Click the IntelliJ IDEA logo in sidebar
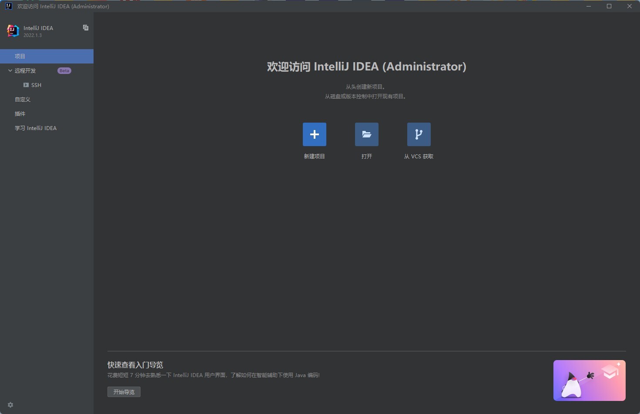This screenshot has height=414, width=640. point(13,31)
